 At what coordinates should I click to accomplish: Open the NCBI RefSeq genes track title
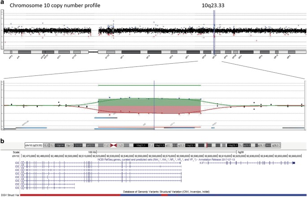pos(166,160)
